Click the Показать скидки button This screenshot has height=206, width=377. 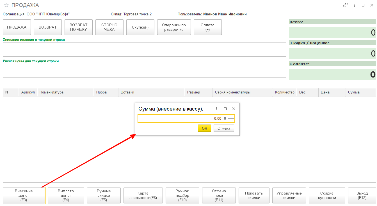coord(254,195)
